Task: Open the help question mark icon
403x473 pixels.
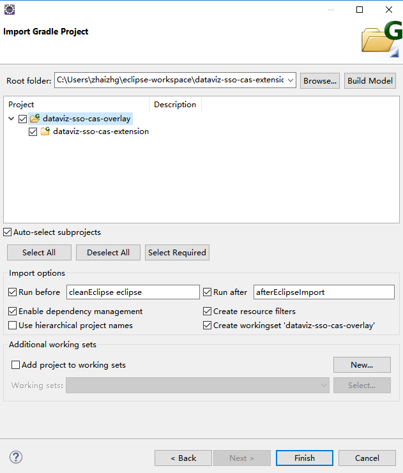Action: [16, 457]
